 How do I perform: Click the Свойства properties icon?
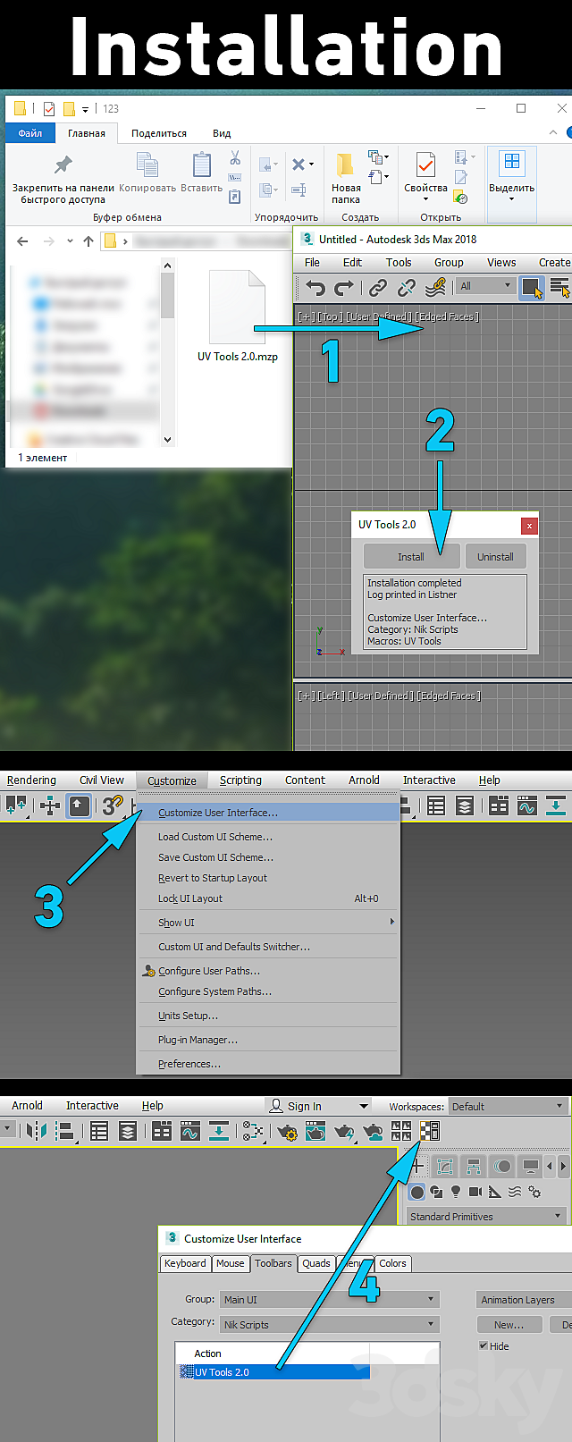point(425,165)
